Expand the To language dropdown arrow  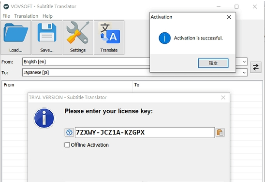tap(244, 73)
